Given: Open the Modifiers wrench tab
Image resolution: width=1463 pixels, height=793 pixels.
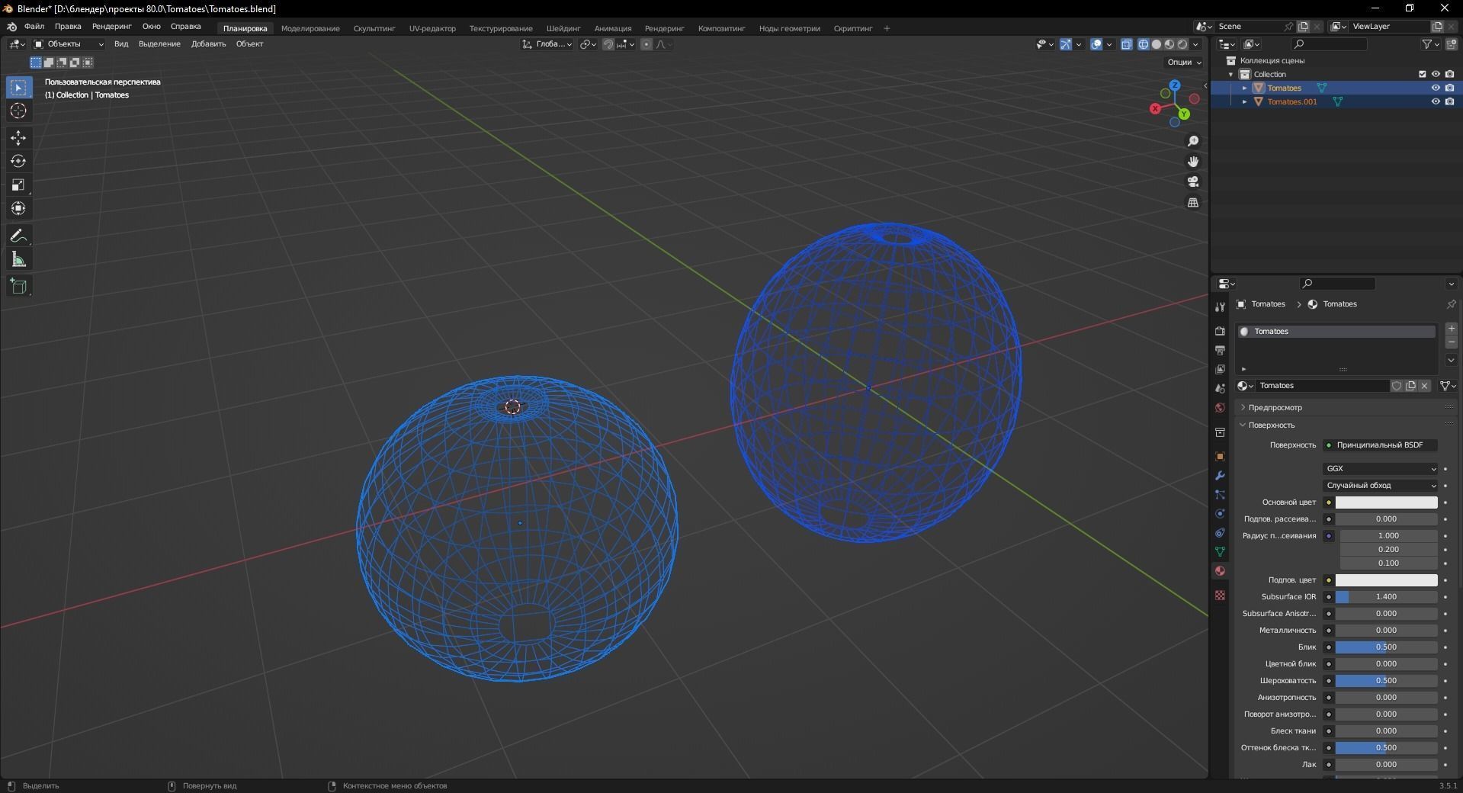Looking at the screenshot, I should (1220, 476).
